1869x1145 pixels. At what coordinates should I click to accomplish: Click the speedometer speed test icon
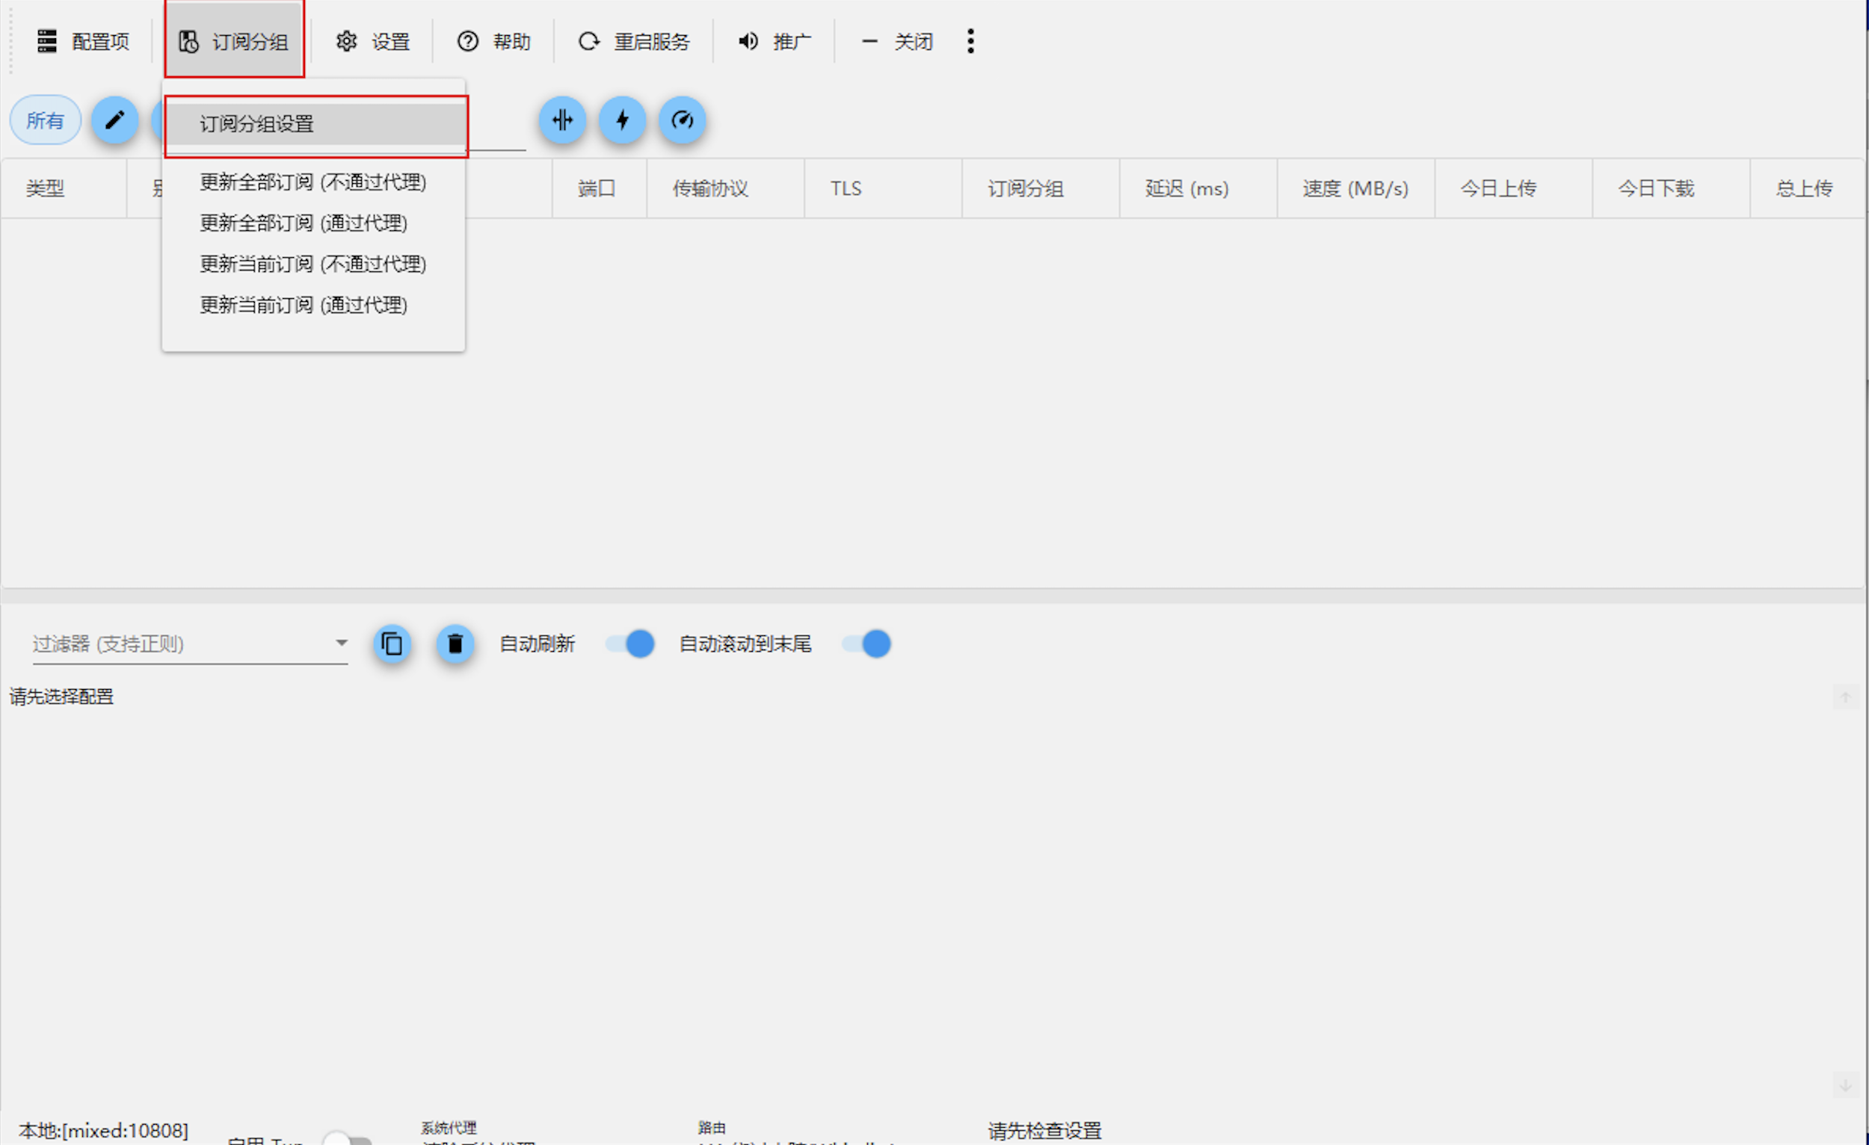(682, 120)
